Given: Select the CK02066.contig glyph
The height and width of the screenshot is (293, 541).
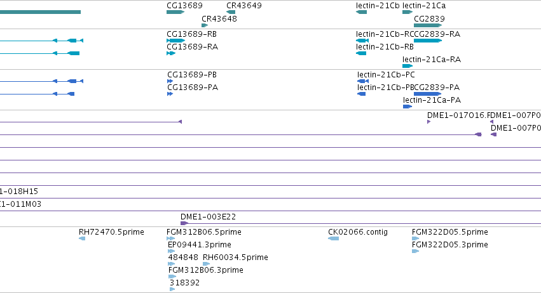Looking at the screenshot, I should 333,238.
